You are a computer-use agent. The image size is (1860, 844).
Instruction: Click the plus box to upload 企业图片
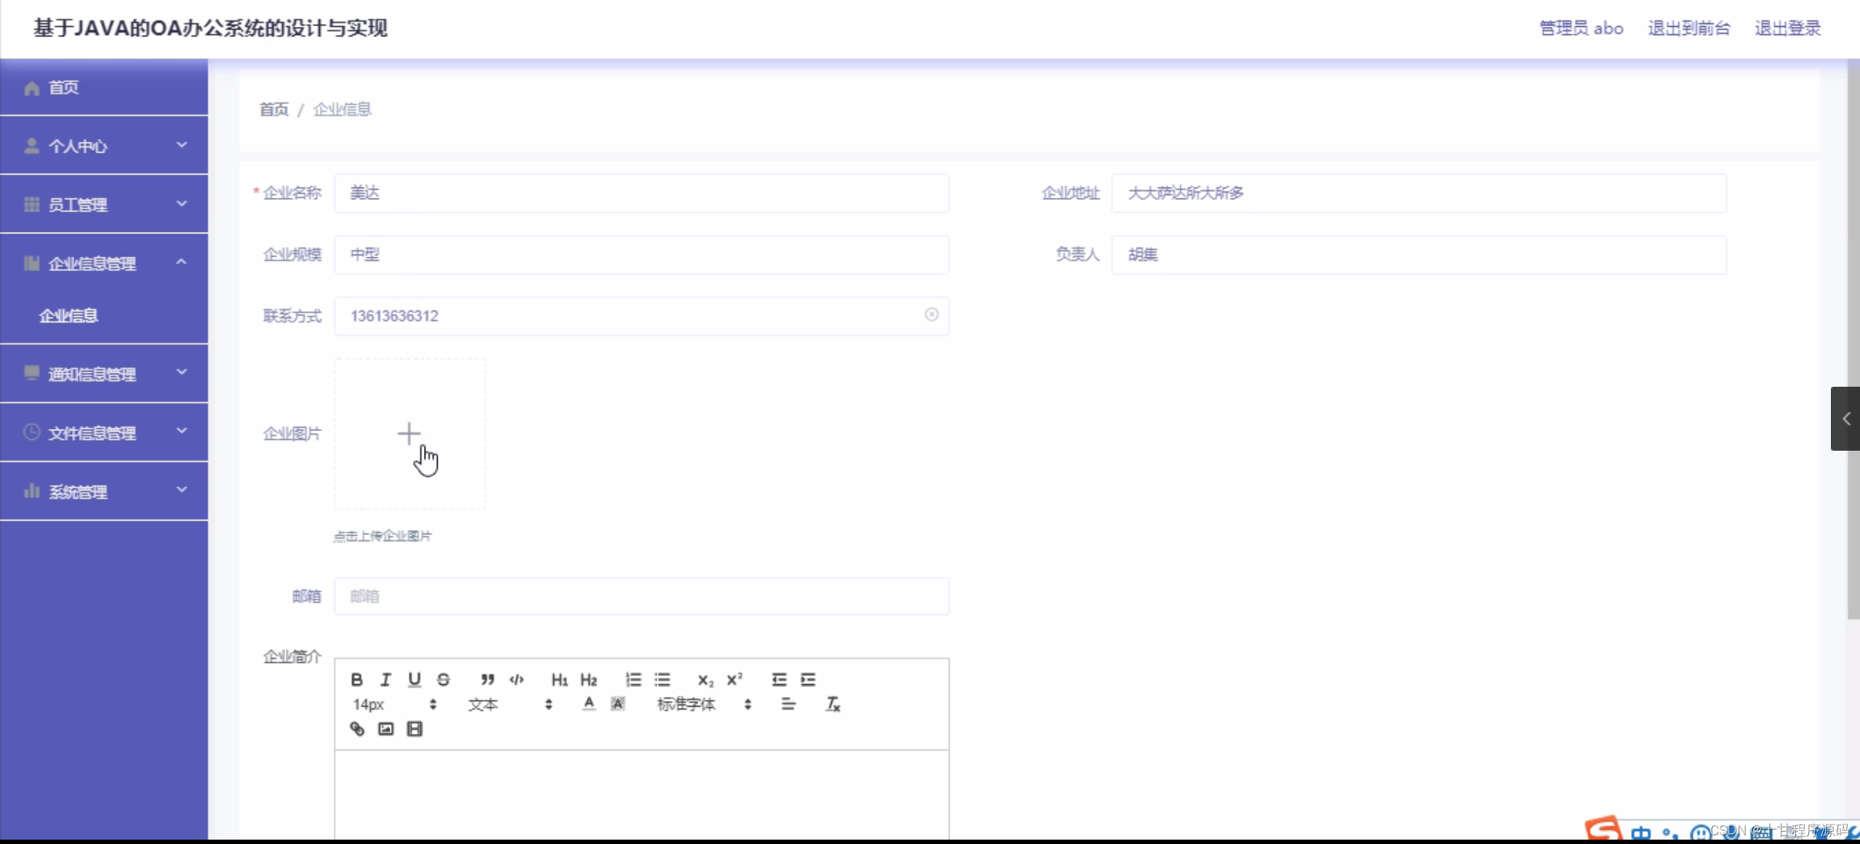coord(409,434)
